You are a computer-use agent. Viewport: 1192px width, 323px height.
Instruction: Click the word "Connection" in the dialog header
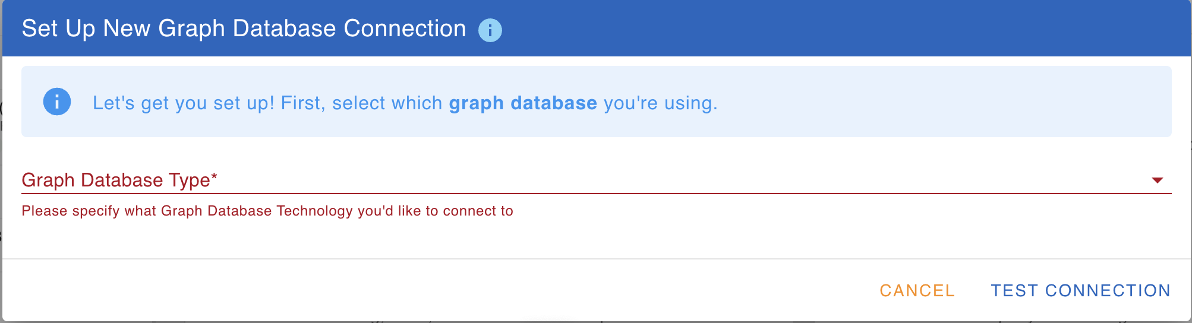405,28
